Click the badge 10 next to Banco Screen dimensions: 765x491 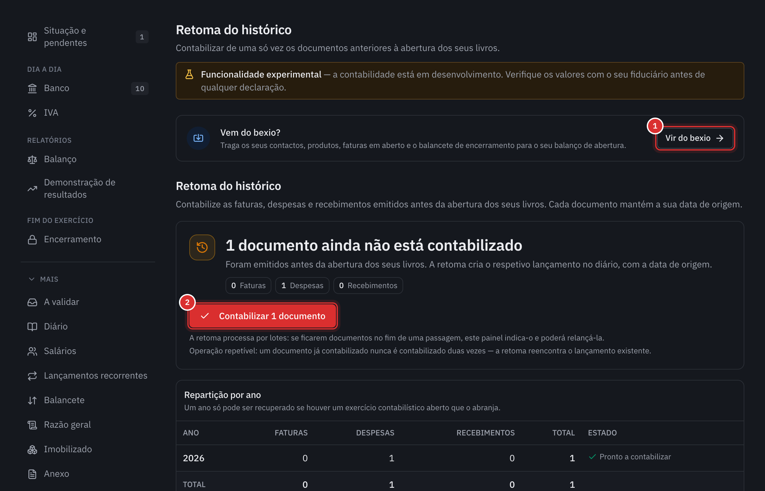[140, 89]
